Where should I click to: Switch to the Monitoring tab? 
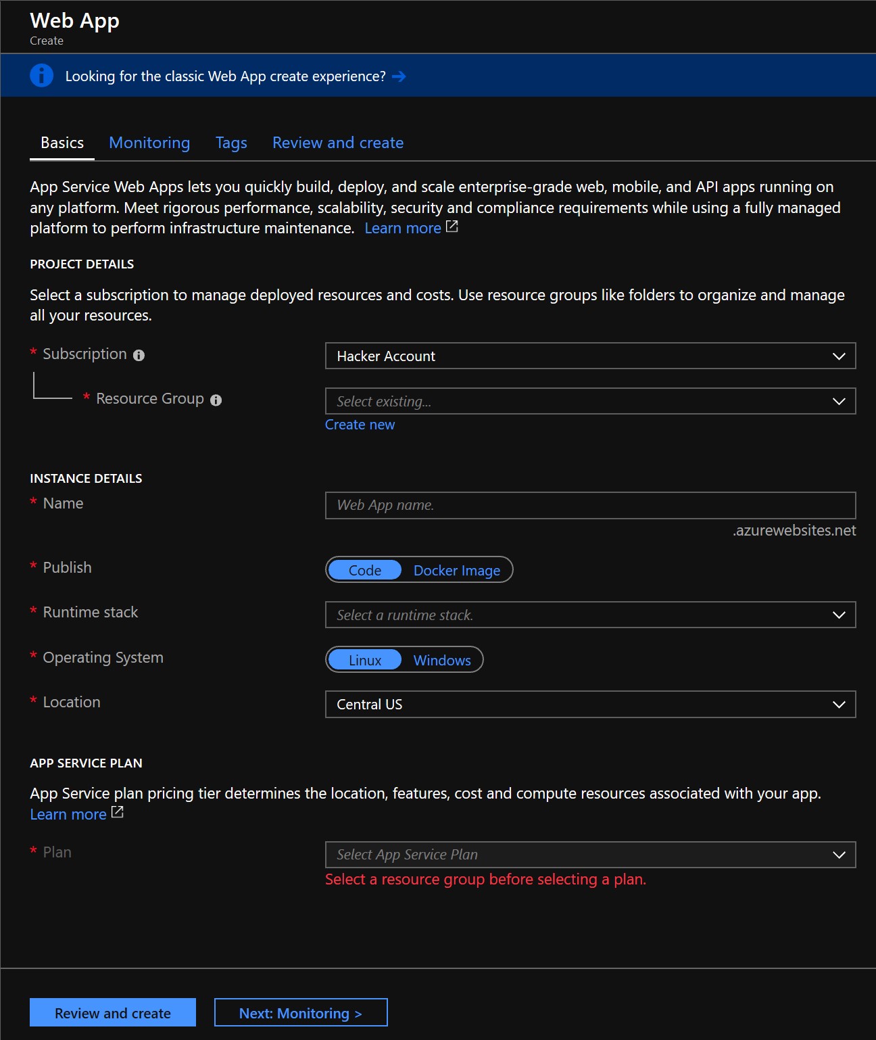[149, 143]
